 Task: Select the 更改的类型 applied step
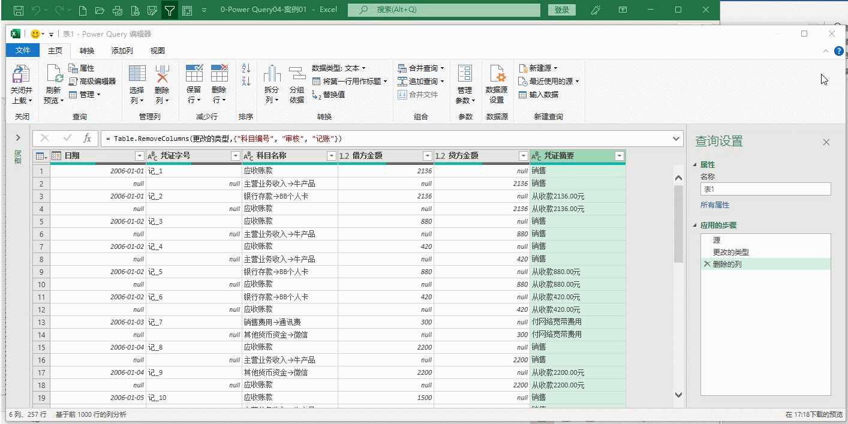coord(765,252)
